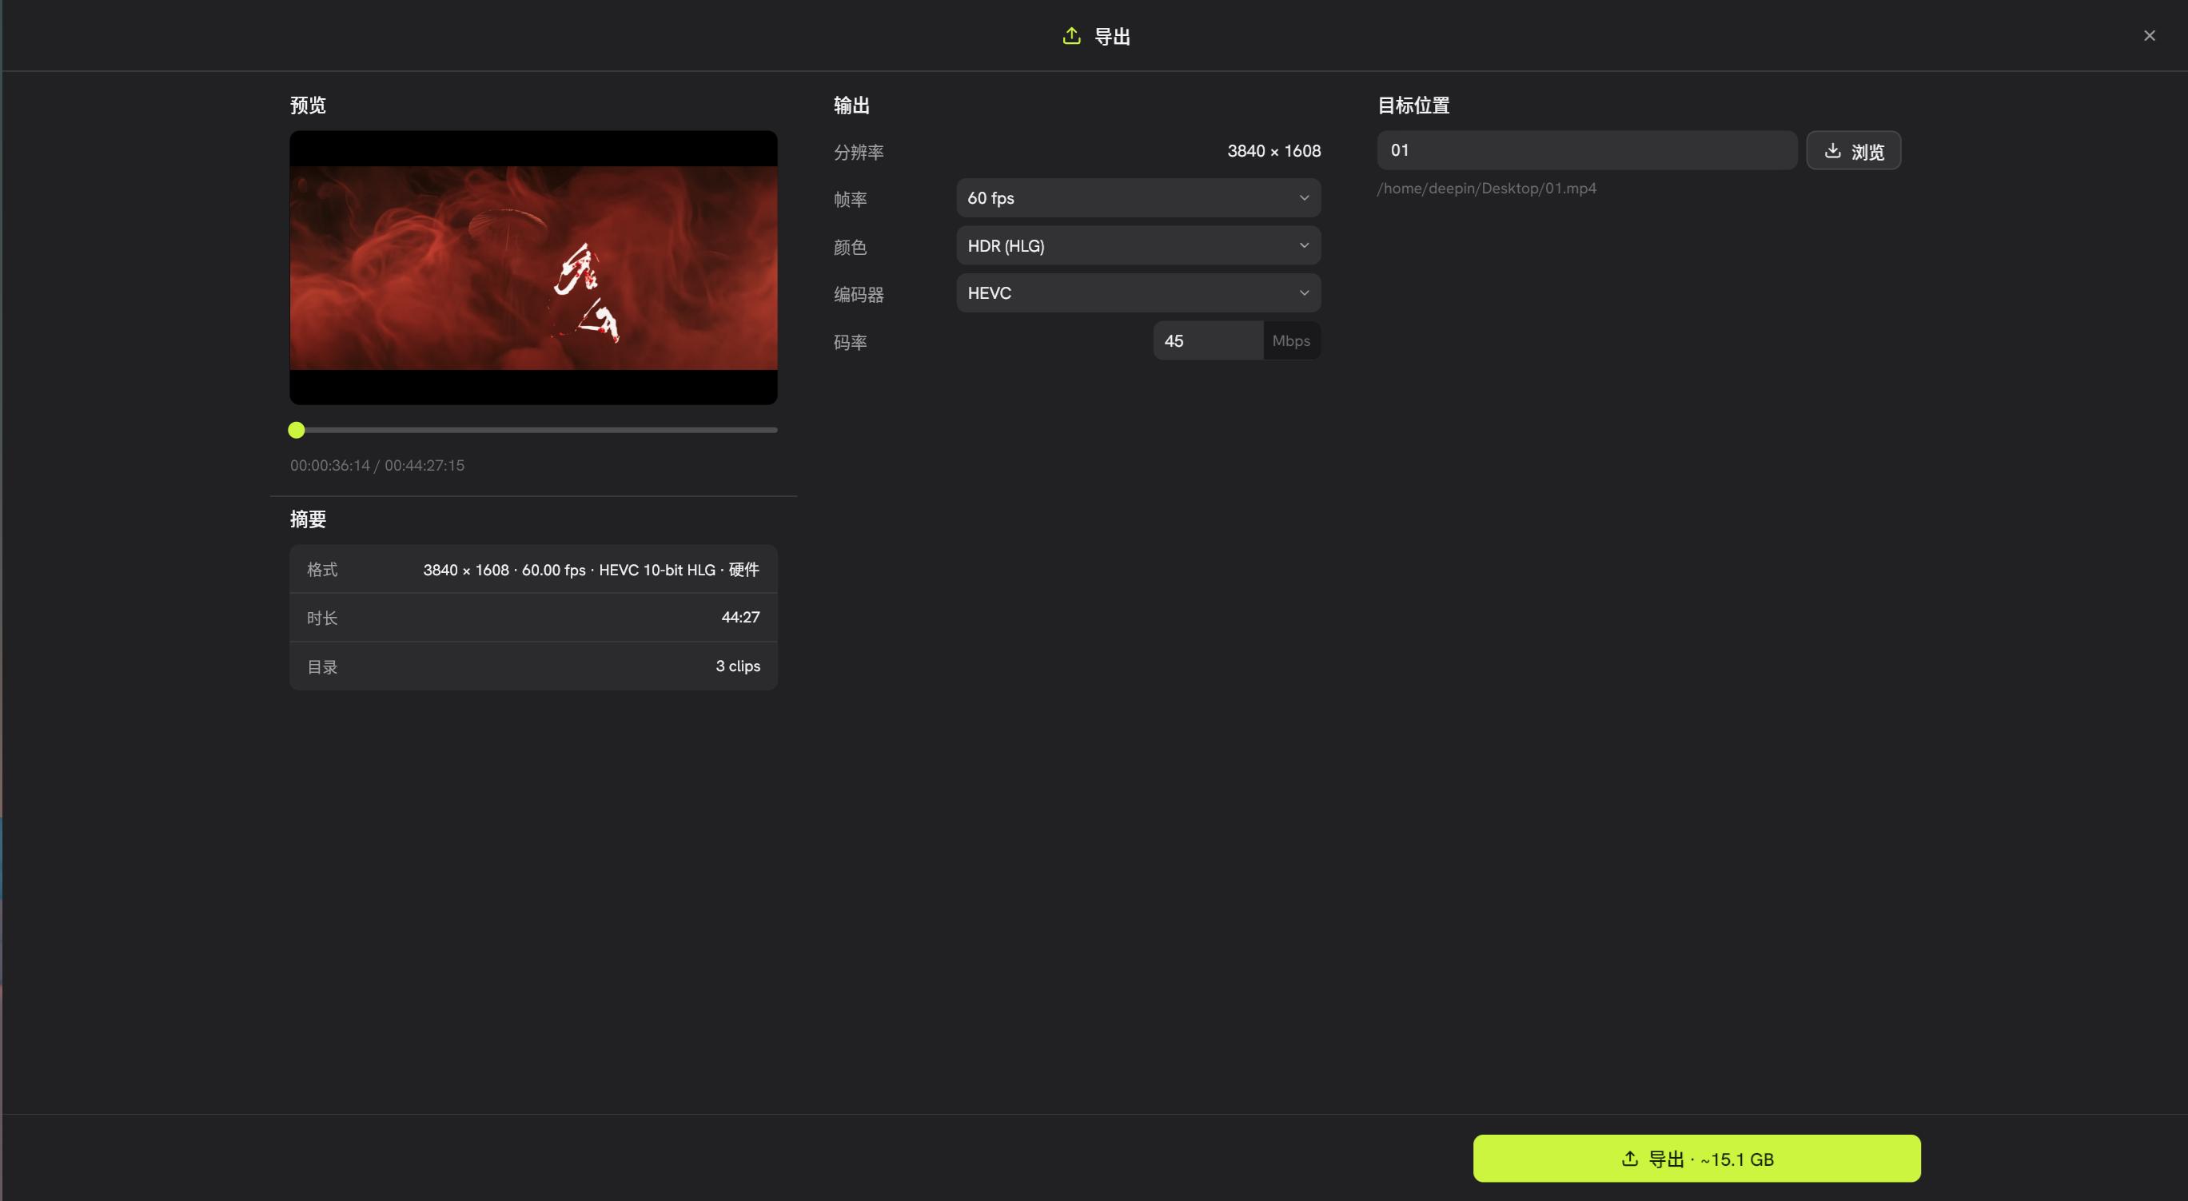
Task: Click the format summary row with HEVC 10-bit HLG
Action: (x=533, y=570)
